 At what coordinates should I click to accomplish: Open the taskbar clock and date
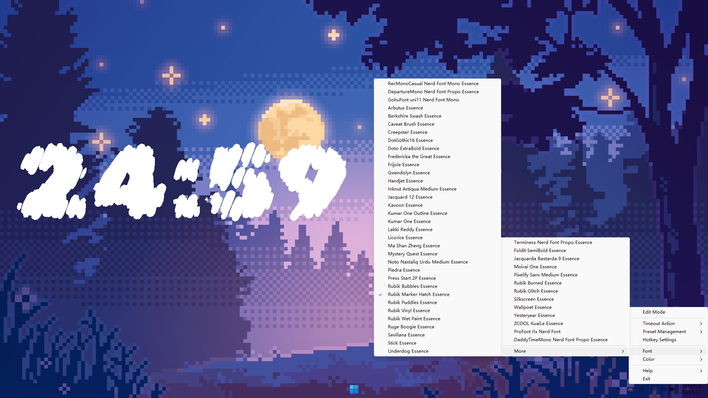pyautogui.click(x=691, y=389)
